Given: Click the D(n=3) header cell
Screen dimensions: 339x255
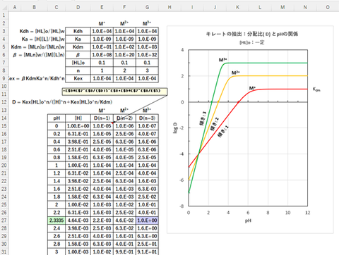Looking at the screenshot, I should pos(147,118).
